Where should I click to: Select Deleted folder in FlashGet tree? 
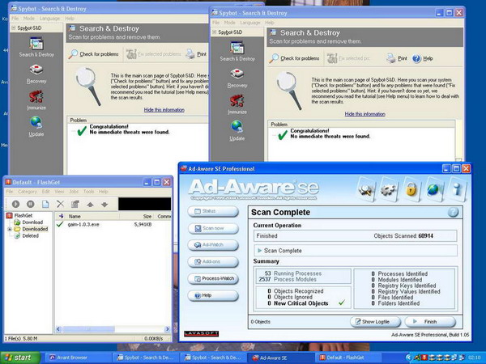click(31, 236)
